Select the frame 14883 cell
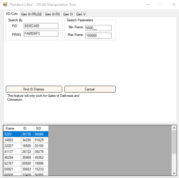Screen dimensions: 179x178 [12, 140]
